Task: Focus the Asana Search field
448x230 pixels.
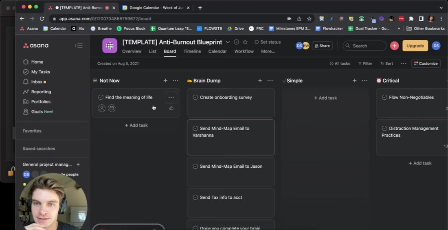Action: point(364,46)
